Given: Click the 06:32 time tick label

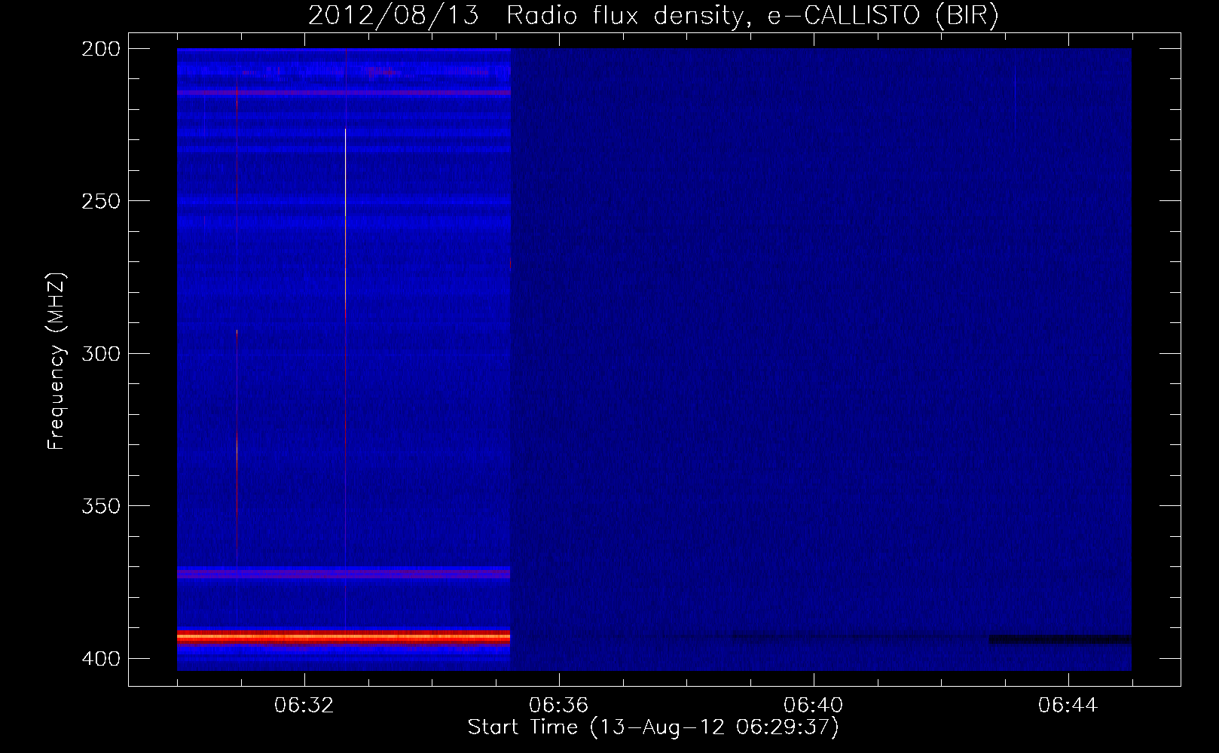Looking at the screenshot, I should click(304, 706).
